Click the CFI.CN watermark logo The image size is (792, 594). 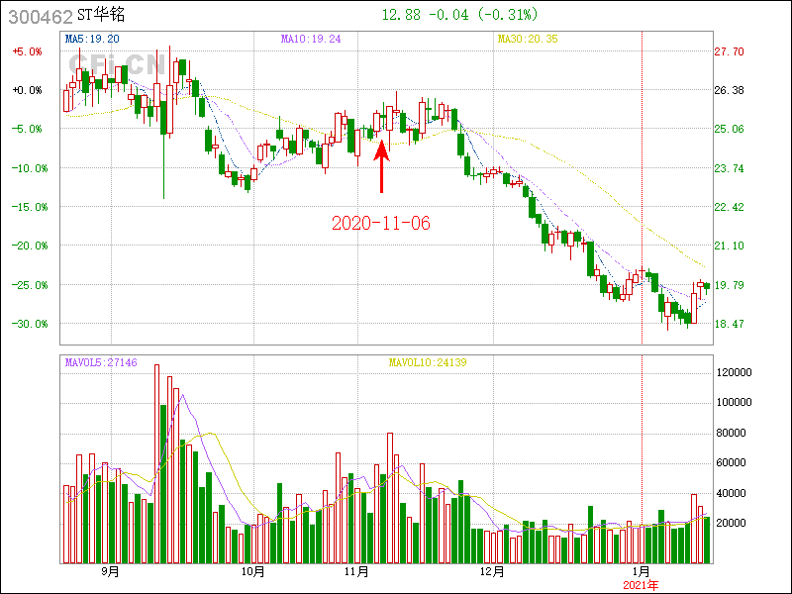tap(116, 65)
